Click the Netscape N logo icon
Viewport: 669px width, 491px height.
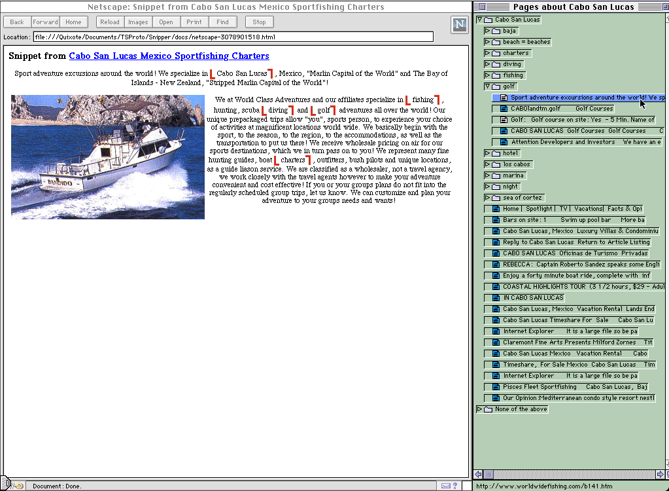pos(459,24)
